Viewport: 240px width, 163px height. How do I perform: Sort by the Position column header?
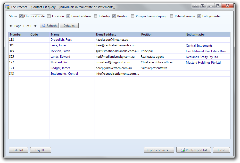(162, 35)
